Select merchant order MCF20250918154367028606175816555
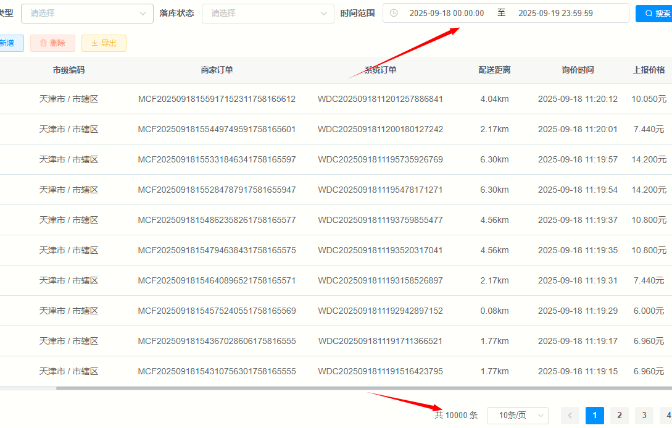Image resolution: width=672 pixels, height=428 pixels. 217,341
